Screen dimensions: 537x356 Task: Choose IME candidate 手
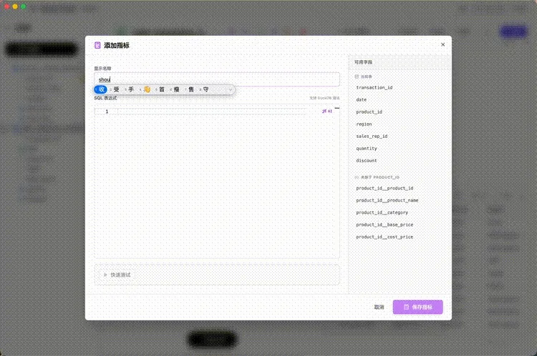point(131,89)
